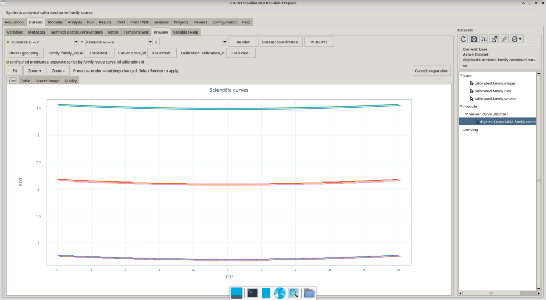Open the Quality tab
The image size is (546, 300).
[70, 81]
